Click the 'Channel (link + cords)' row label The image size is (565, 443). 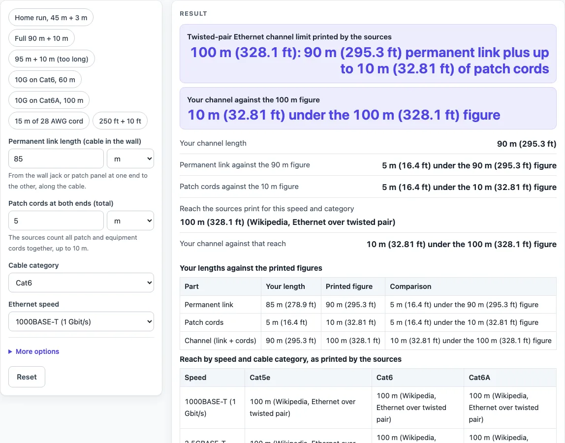pos(220,340)
